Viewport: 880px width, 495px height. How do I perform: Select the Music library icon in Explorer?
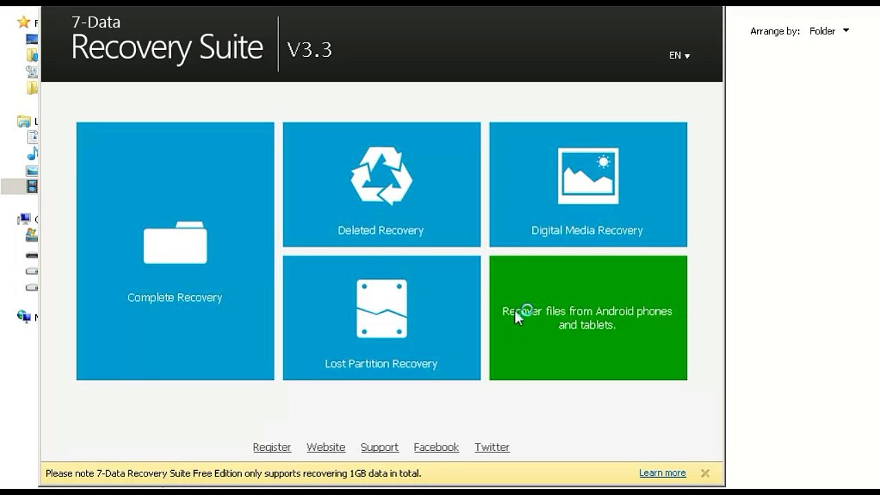[32, 153]
